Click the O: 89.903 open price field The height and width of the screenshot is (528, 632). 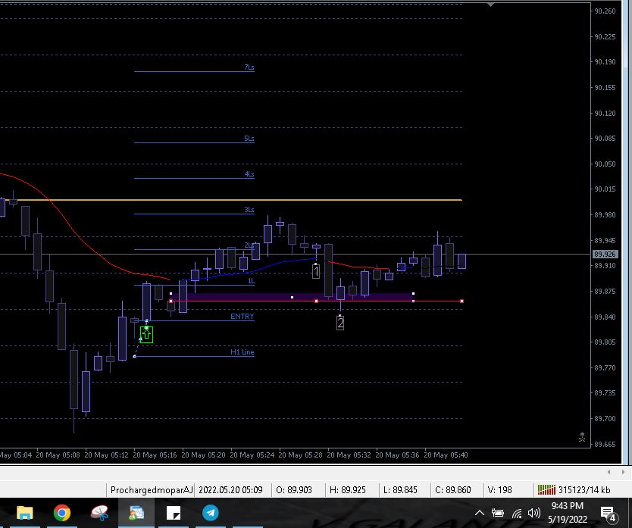click(294, 489)
